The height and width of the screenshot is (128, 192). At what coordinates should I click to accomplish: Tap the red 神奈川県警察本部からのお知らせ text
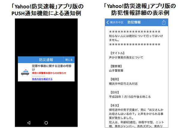pos(49,73)
